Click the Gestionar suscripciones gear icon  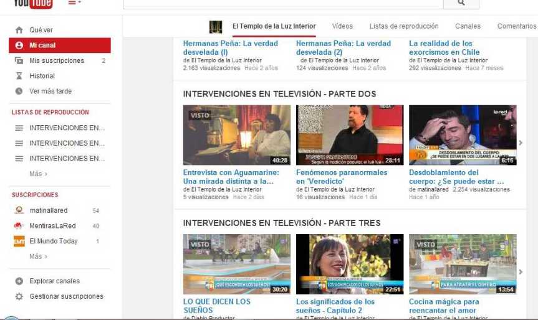[19, 296]
